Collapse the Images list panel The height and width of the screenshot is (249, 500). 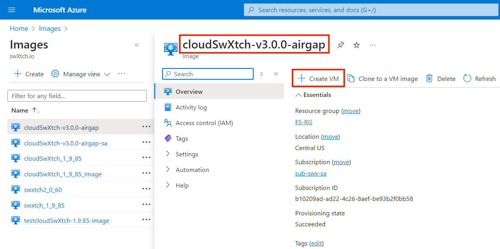tap(137, 45)
